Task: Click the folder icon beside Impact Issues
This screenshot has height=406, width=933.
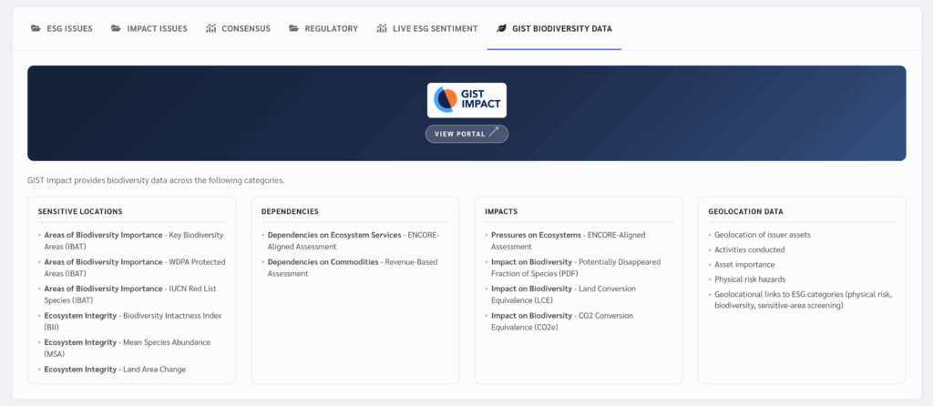Action: (116, 29)
